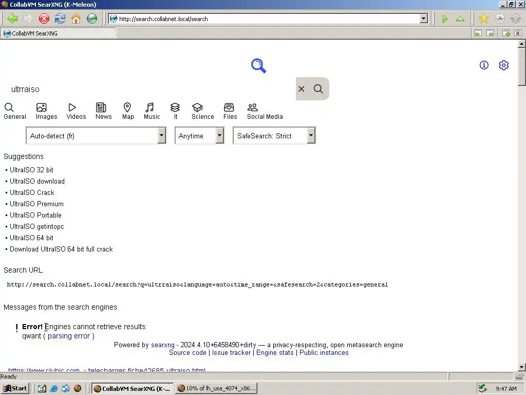The width and height of the screenshot is (526, 395).
Task: Click suggestion UltraISO 32 bit
Action: pos(31,170)
